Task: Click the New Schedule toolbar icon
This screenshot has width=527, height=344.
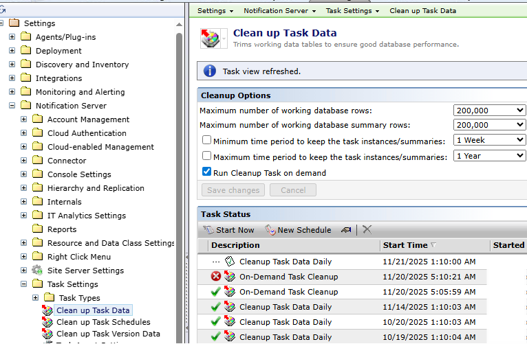Action: 270,230
